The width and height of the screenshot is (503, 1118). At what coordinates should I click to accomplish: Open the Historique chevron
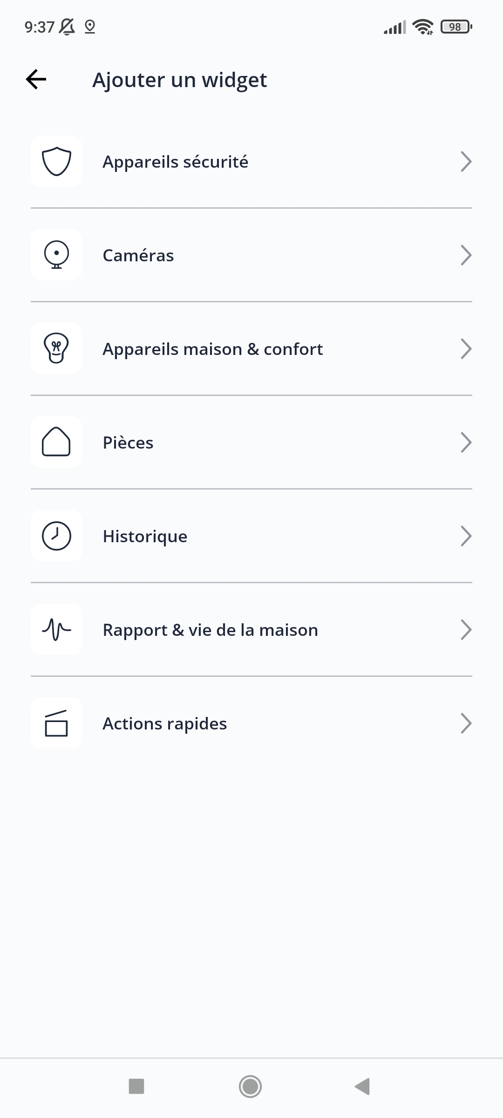(466, 536)
